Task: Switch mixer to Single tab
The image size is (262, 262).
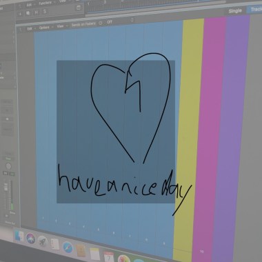Action: [x=235, y=11]
